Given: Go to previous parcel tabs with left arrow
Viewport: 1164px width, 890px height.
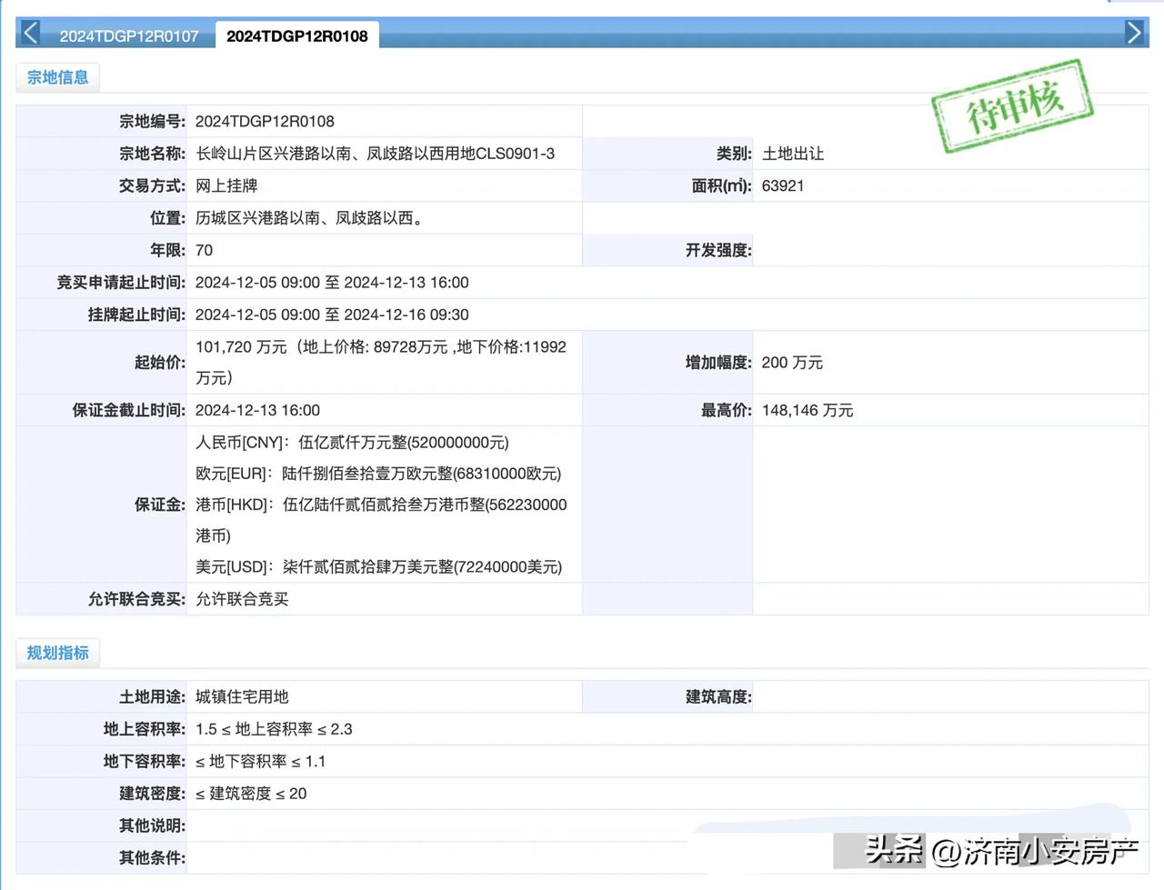Looking at the screenshot, I should point(30,34).
